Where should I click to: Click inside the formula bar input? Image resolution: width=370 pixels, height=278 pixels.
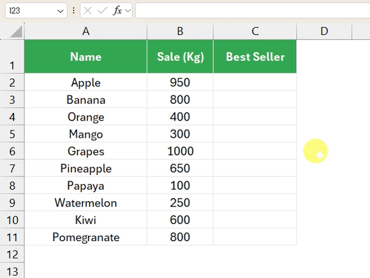tap(253, 10)
